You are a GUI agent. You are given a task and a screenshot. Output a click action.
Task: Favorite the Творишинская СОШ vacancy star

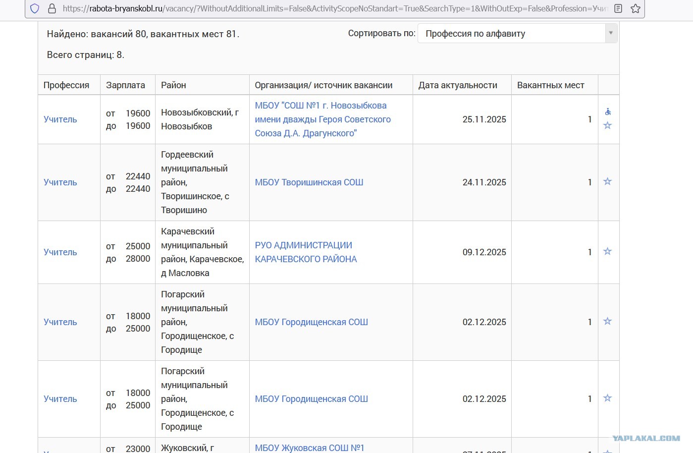tap(607, 181)
